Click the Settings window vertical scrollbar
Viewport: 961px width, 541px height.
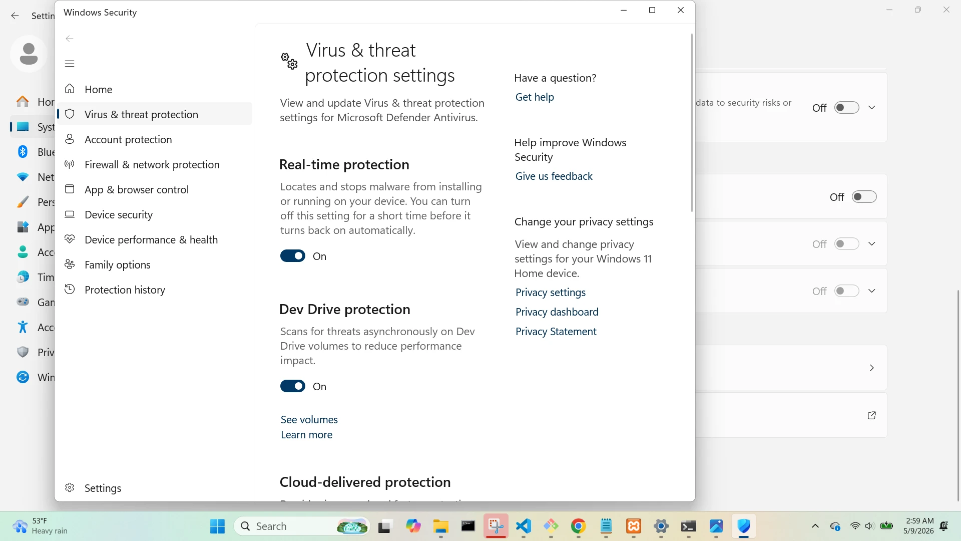(x=958, y=396)
